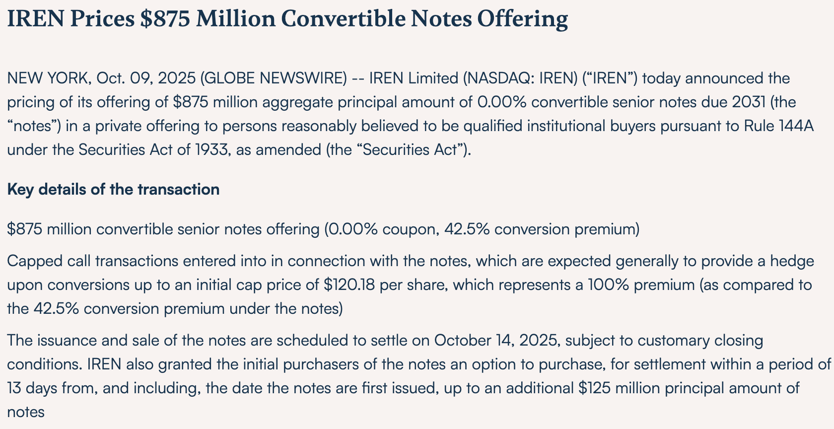Click the "Key details of the transaction" subheading
The height and width of the screenshot is (429, 834).
point(113,190)
